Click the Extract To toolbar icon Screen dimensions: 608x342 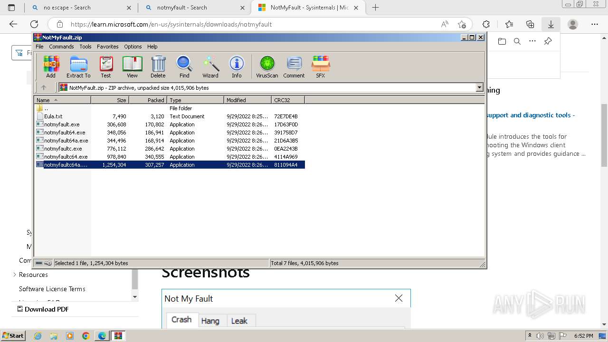pyautogui.click(x=78, y=67)
